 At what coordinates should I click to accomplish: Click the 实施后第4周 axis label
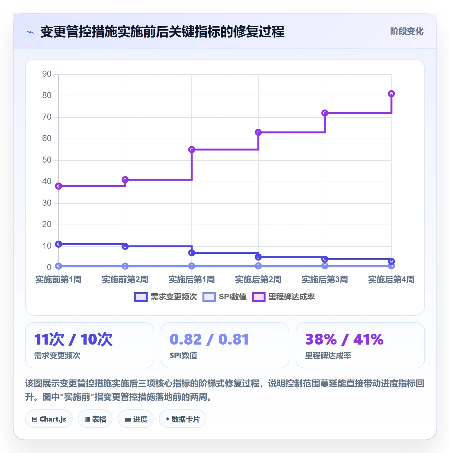tap(391, 280)
